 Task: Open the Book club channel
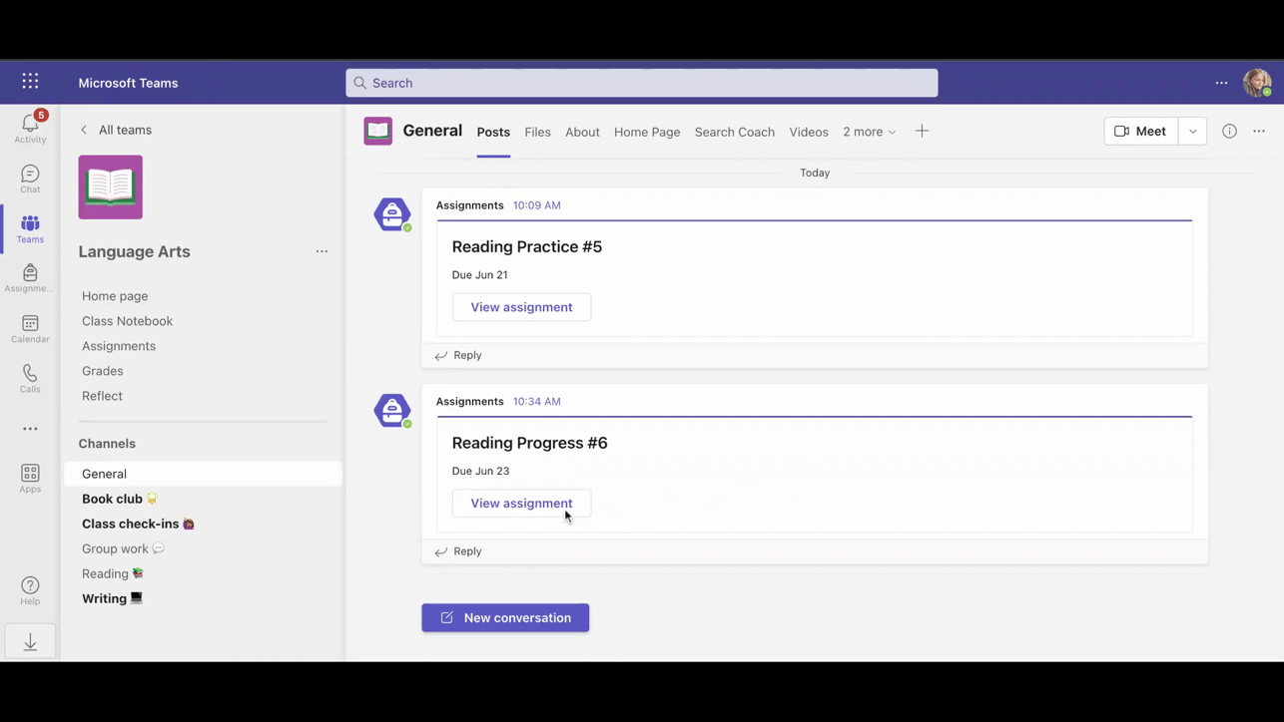pyautogui.click(x=112, y=499)
